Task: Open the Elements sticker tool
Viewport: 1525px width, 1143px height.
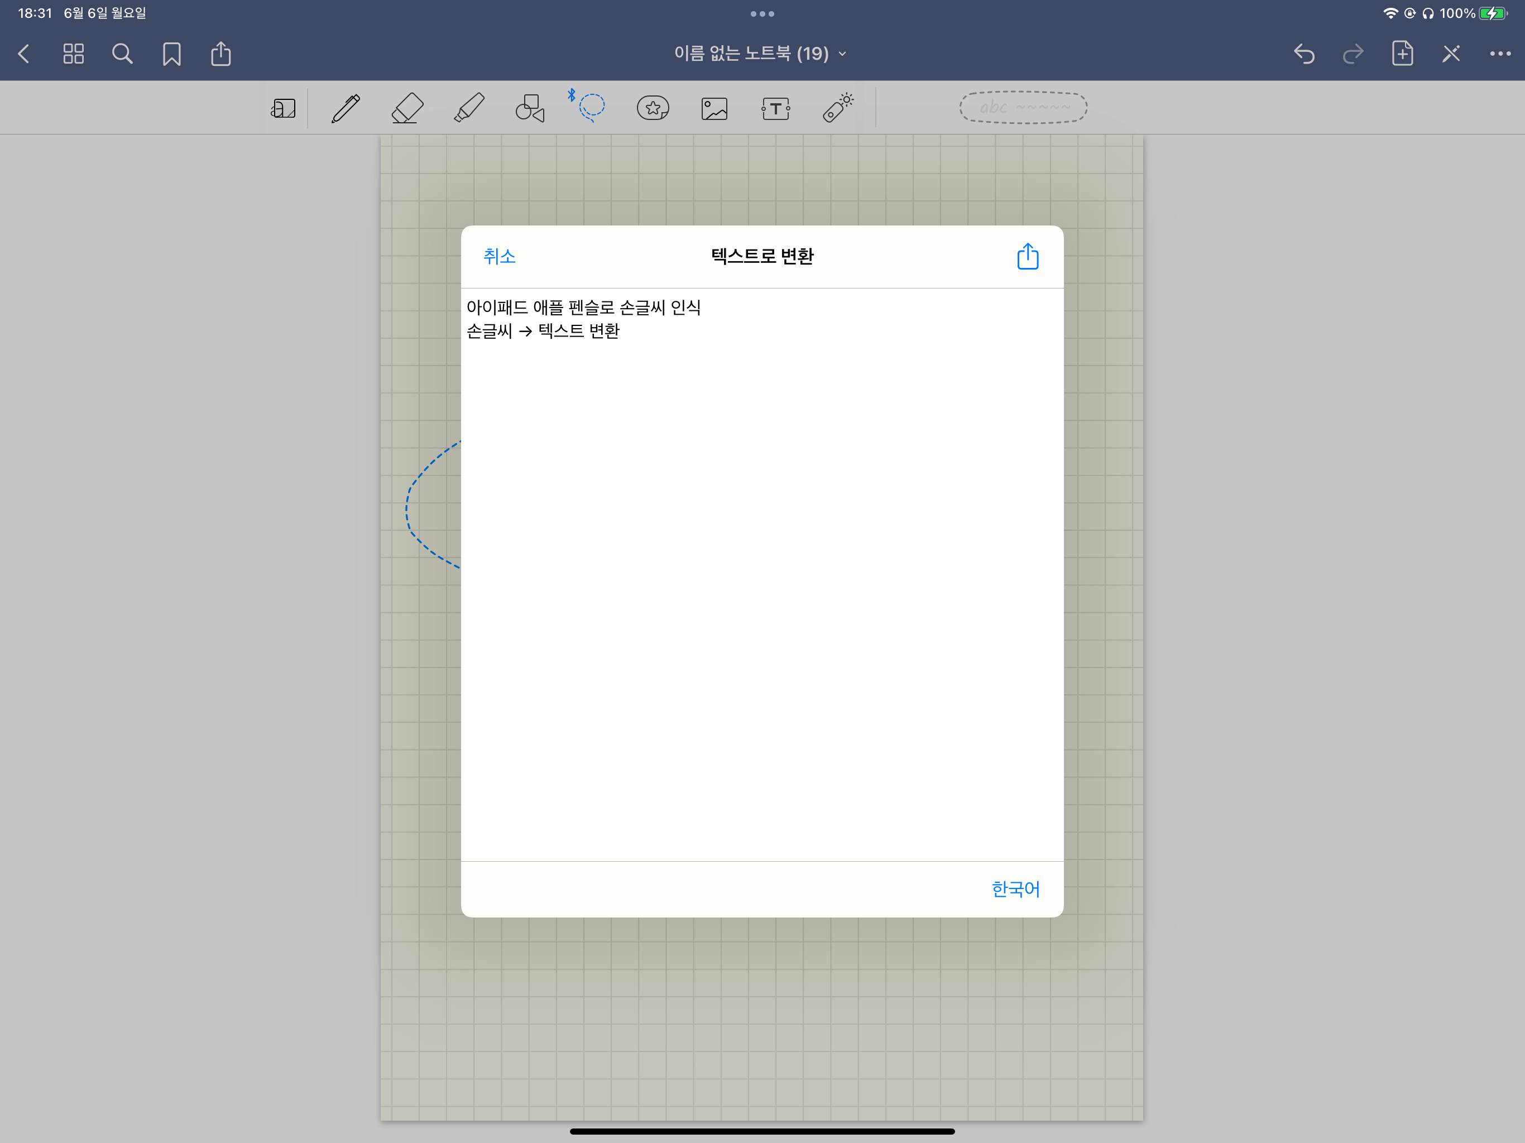Action: 653,108
